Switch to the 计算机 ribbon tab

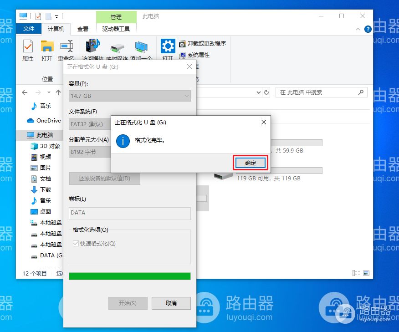coord(56,29)
